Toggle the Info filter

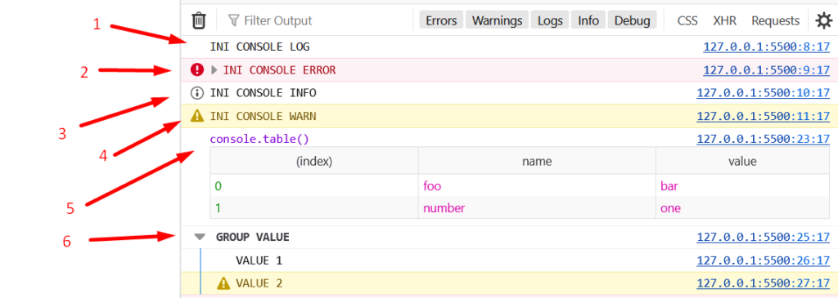click(588, 20)
